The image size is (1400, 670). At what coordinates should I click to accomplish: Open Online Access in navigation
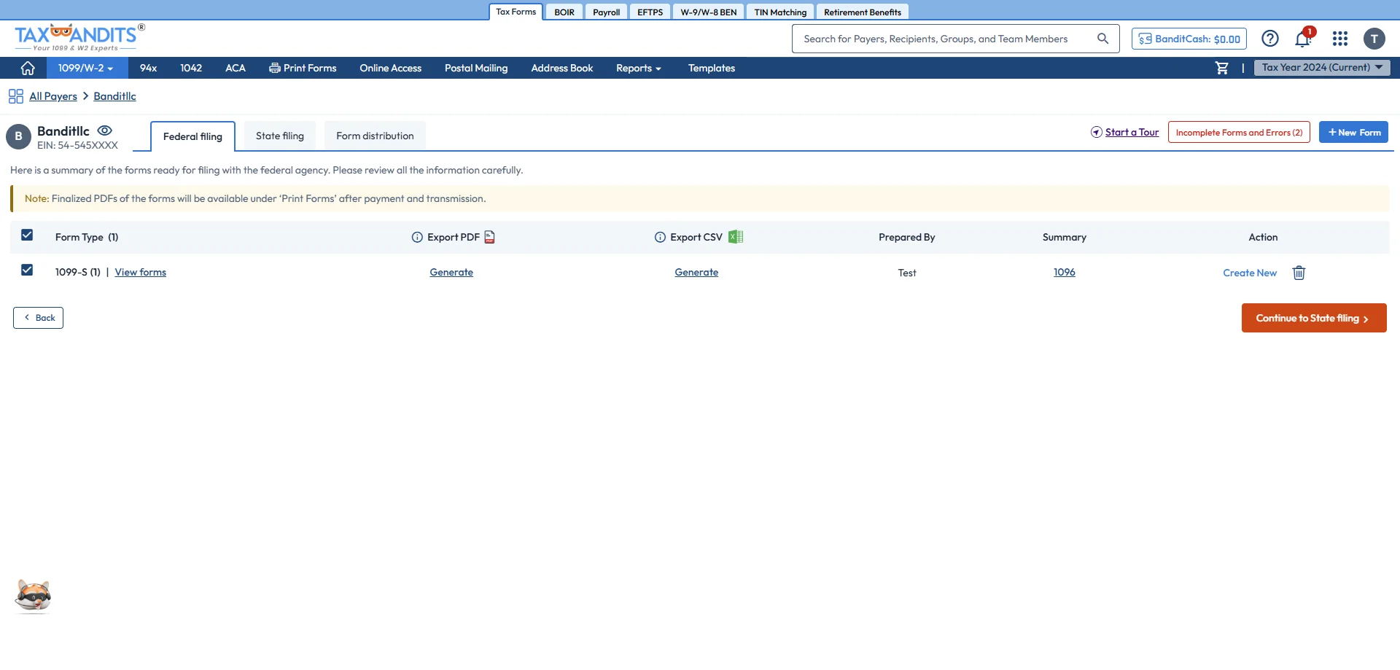pyautogui.click(x=390, y=68)
